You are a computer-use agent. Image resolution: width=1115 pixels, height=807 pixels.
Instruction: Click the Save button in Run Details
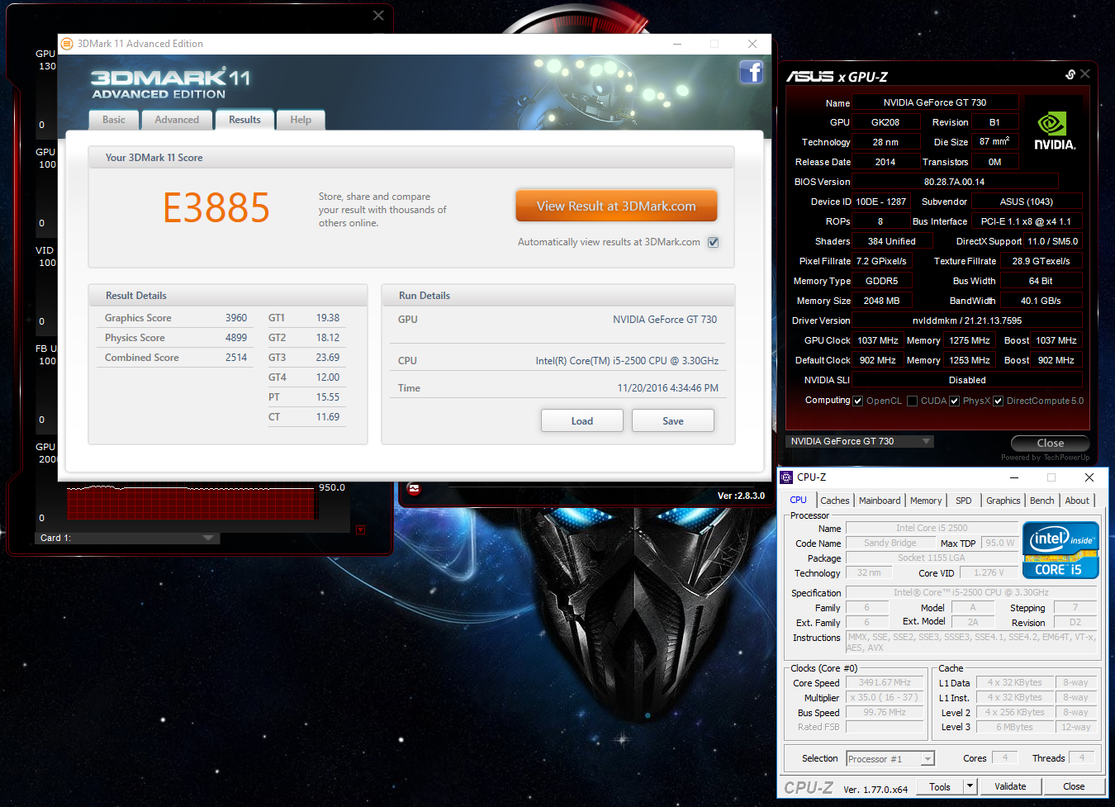pos(673,421)
